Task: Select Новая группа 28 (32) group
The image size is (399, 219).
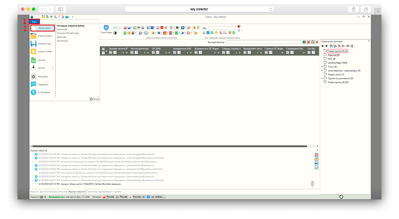Action: [x=338, y=82]
